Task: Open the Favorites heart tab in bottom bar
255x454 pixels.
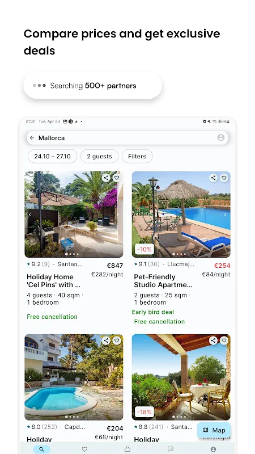Action: [x=84, y=449]
